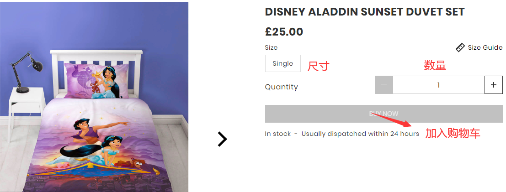Click the next image chevron arrow
This screenshot has height=192, width=506.
[x=222, y=139]
